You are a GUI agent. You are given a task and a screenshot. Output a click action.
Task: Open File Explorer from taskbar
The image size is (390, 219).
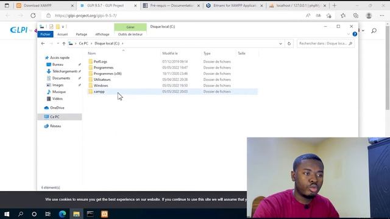pos(76,214)
